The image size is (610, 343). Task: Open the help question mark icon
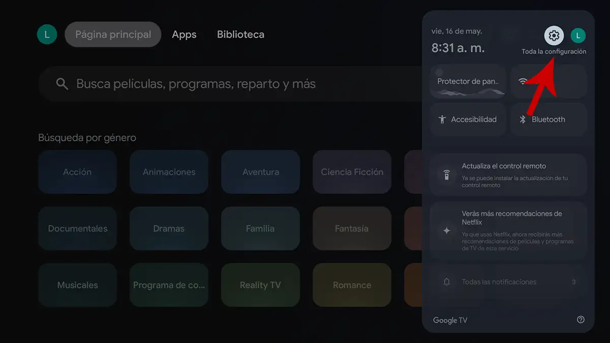coord(581,320)
